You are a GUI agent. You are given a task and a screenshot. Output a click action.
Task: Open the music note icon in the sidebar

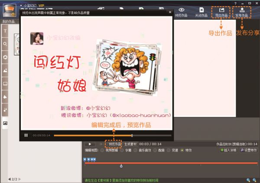[5, 110]
